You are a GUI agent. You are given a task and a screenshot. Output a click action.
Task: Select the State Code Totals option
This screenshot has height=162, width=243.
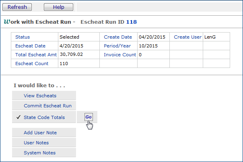44,117
